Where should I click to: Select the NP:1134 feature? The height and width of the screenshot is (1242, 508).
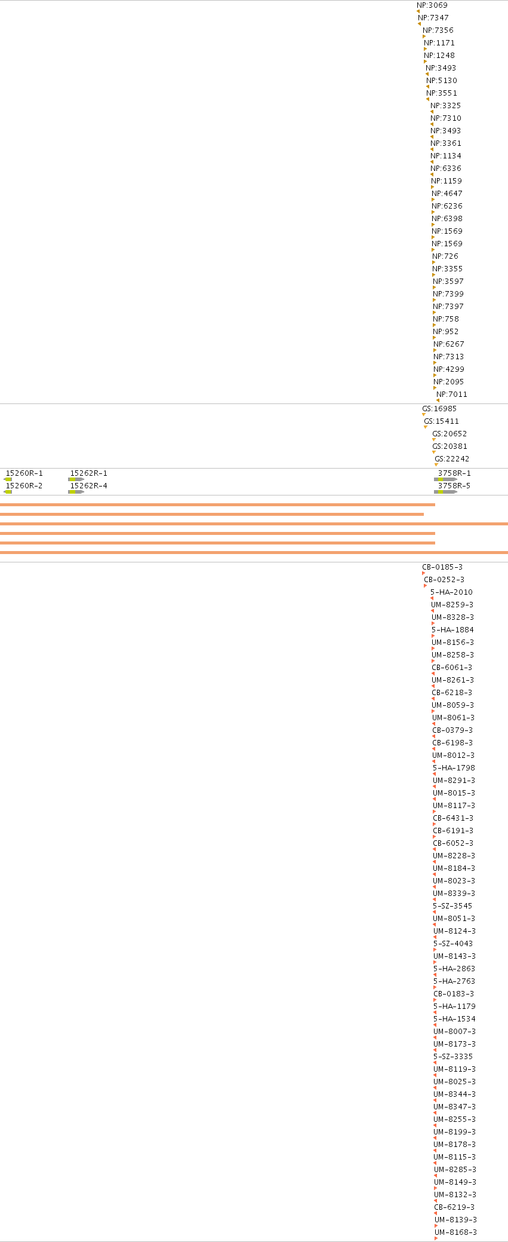pyautogui.click(x=446, y=156)
